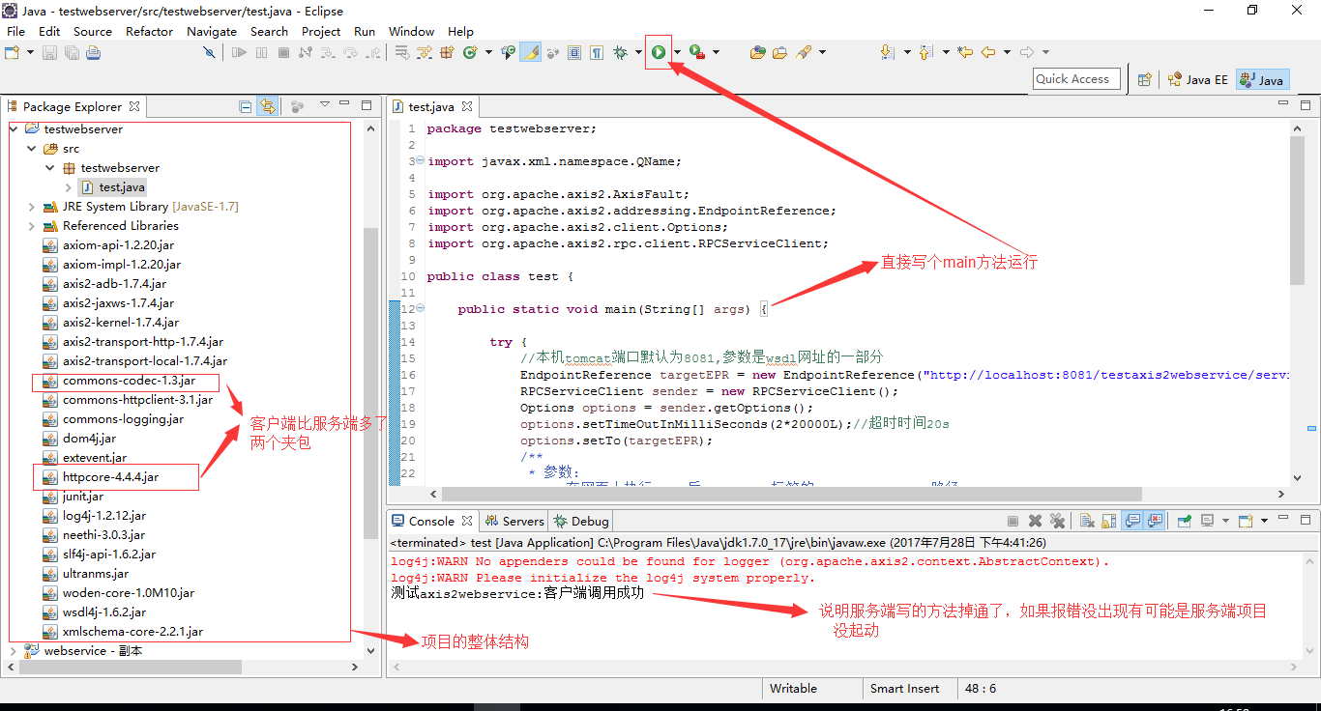The width and height of the screenshot is (1321, 711).
Task: Click Next Annotation arrow icon
Action: [887, 52]
